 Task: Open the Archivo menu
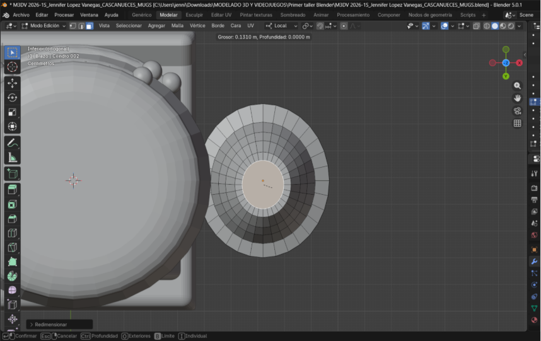[x=21, y=14]
